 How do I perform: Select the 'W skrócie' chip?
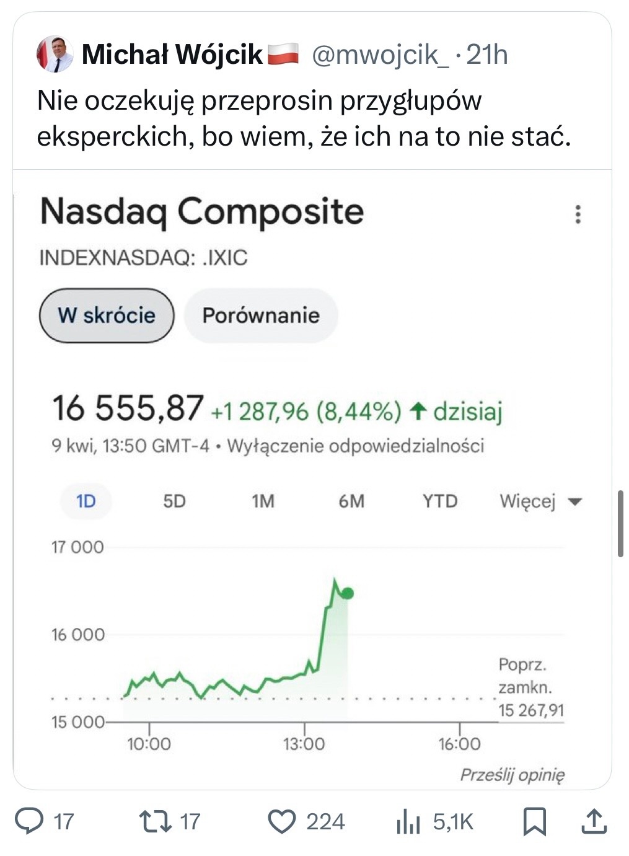107,315
